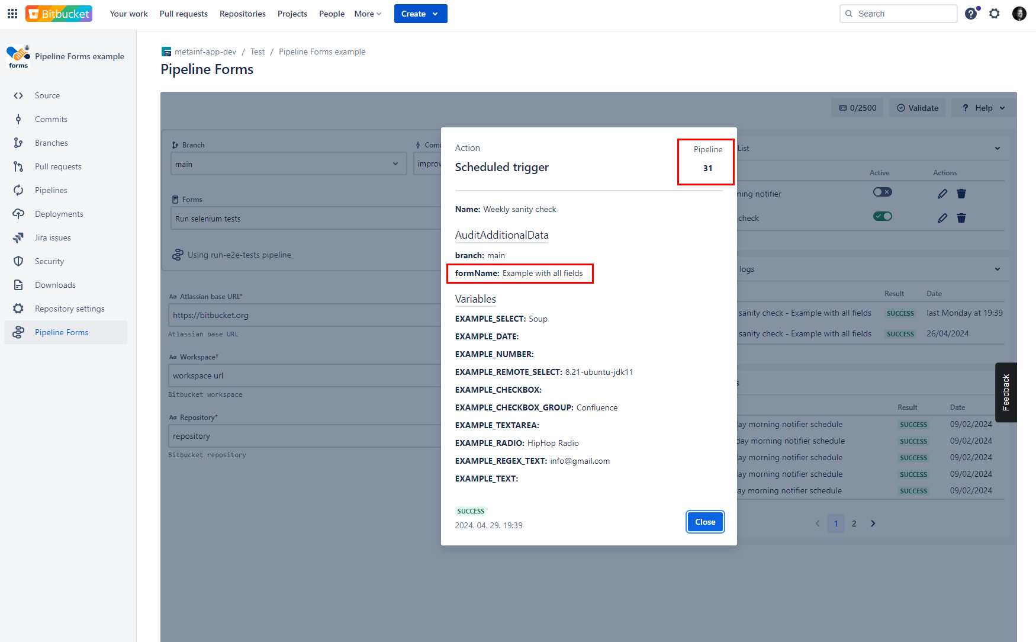Expand the Help dropdown
The image size is (1036, 642).
click(983, 108)
